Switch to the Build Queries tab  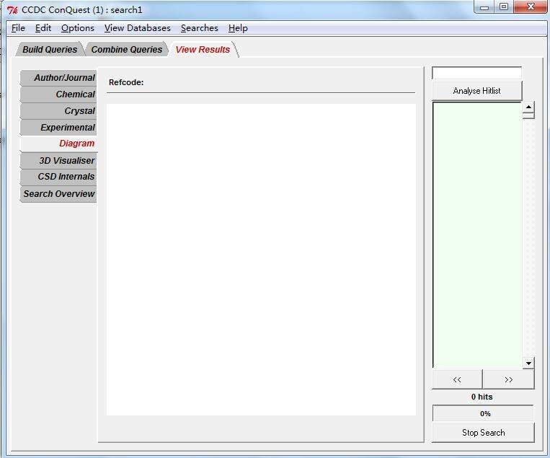click(x=50, y=50)
